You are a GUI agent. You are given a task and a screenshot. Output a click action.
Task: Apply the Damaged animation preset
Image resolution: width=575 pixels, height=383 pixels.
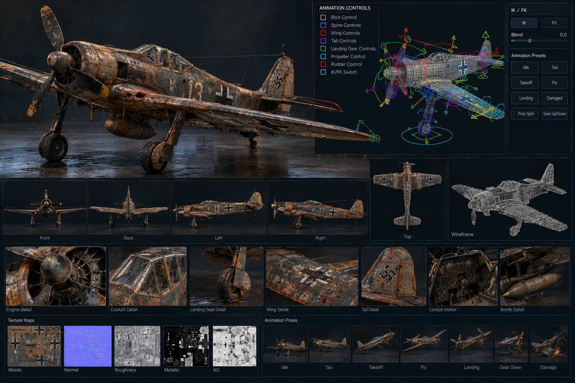pyautogui.click(x=554, y=98)
